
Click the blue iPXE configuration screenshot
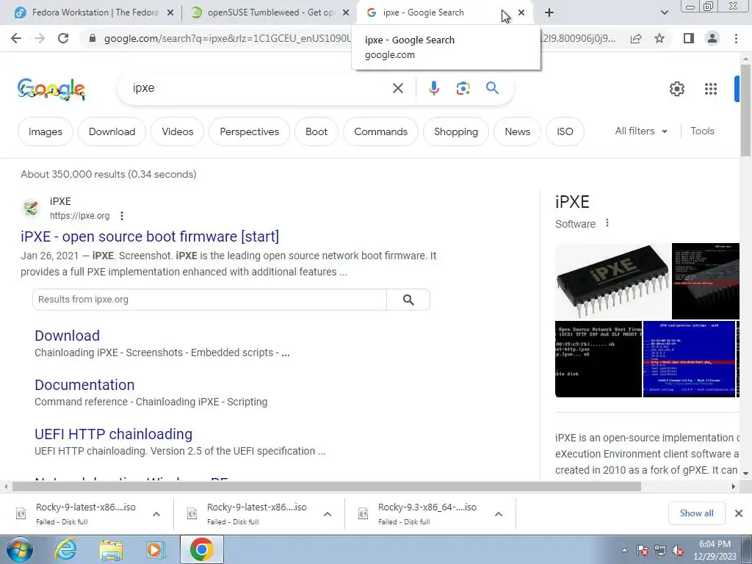coord(689,359)
